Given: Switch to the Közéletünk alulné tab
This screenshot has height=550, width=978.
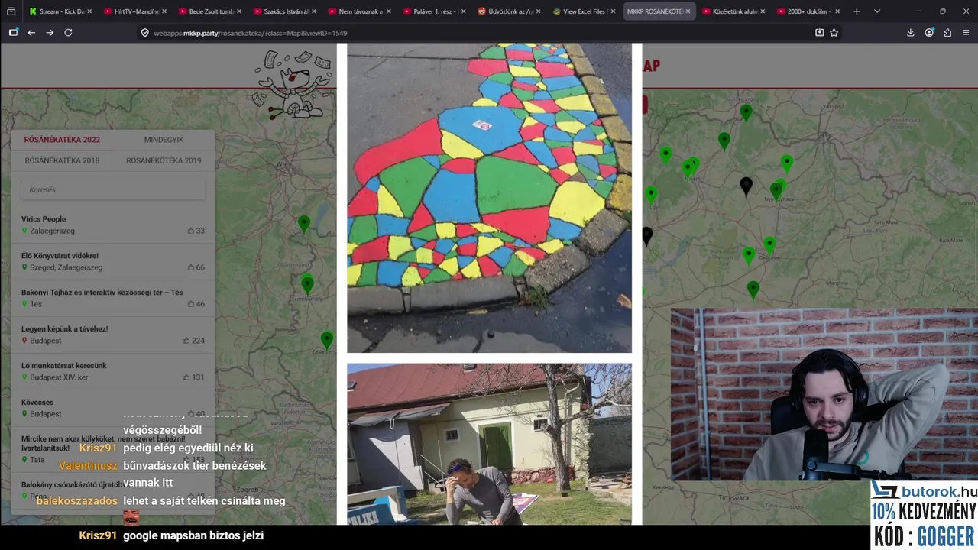Looking at the screenshot, I should coord(733,11).
